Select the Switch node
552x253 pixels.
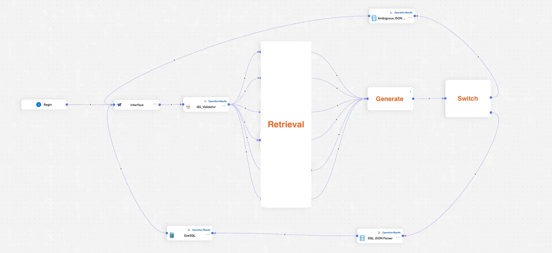[x=468, y=98]
